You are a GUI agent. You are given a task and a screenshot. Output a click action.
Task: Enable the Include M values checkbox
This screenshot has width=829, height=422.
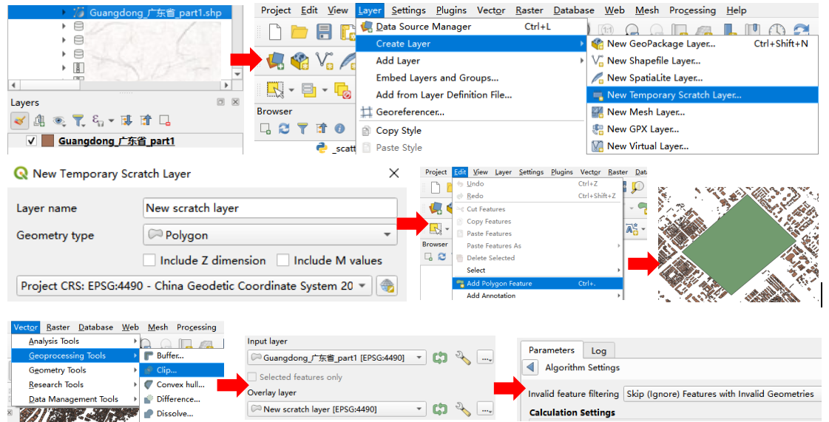pos(282,260)
